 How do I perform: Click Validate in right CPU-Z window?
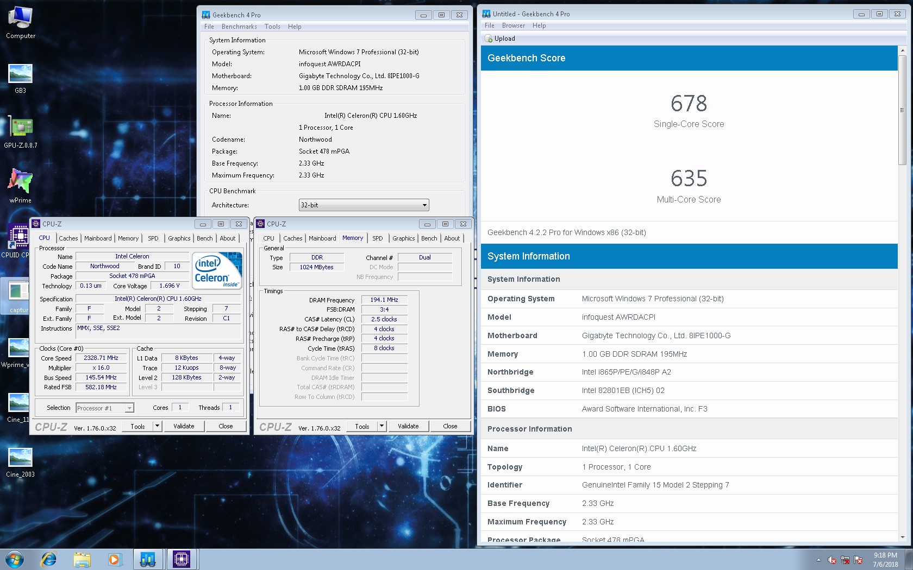[408, 426]
